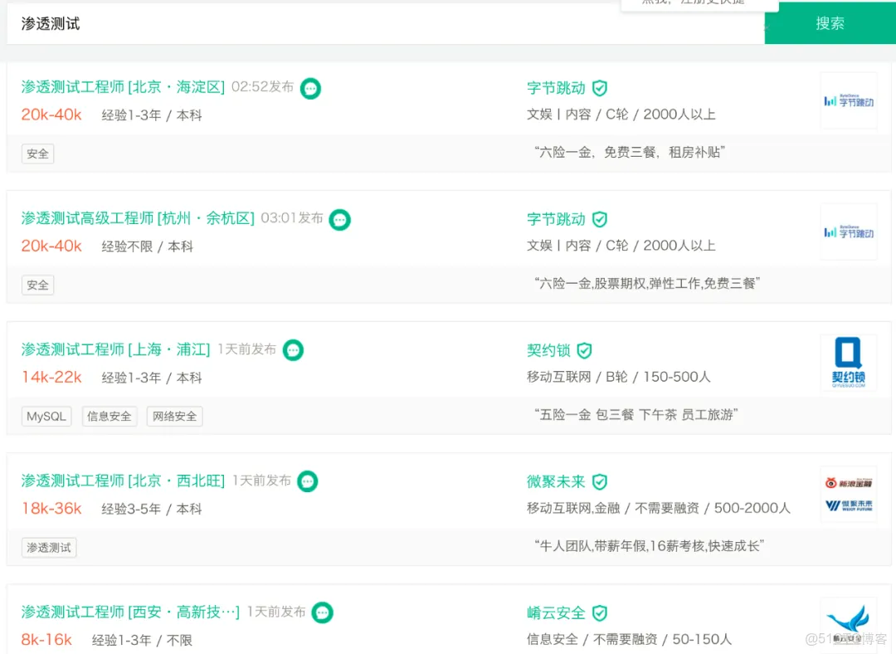Open job 渗透测试工程师 [上海·浦江]
The width and height of the screenshot is (896, 654).
(115, 349)
